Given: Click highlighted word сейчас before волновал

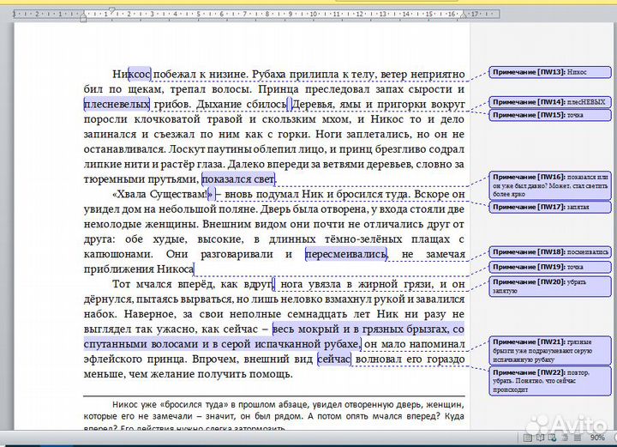Looking at the screenshot, I should coord(334,359).
